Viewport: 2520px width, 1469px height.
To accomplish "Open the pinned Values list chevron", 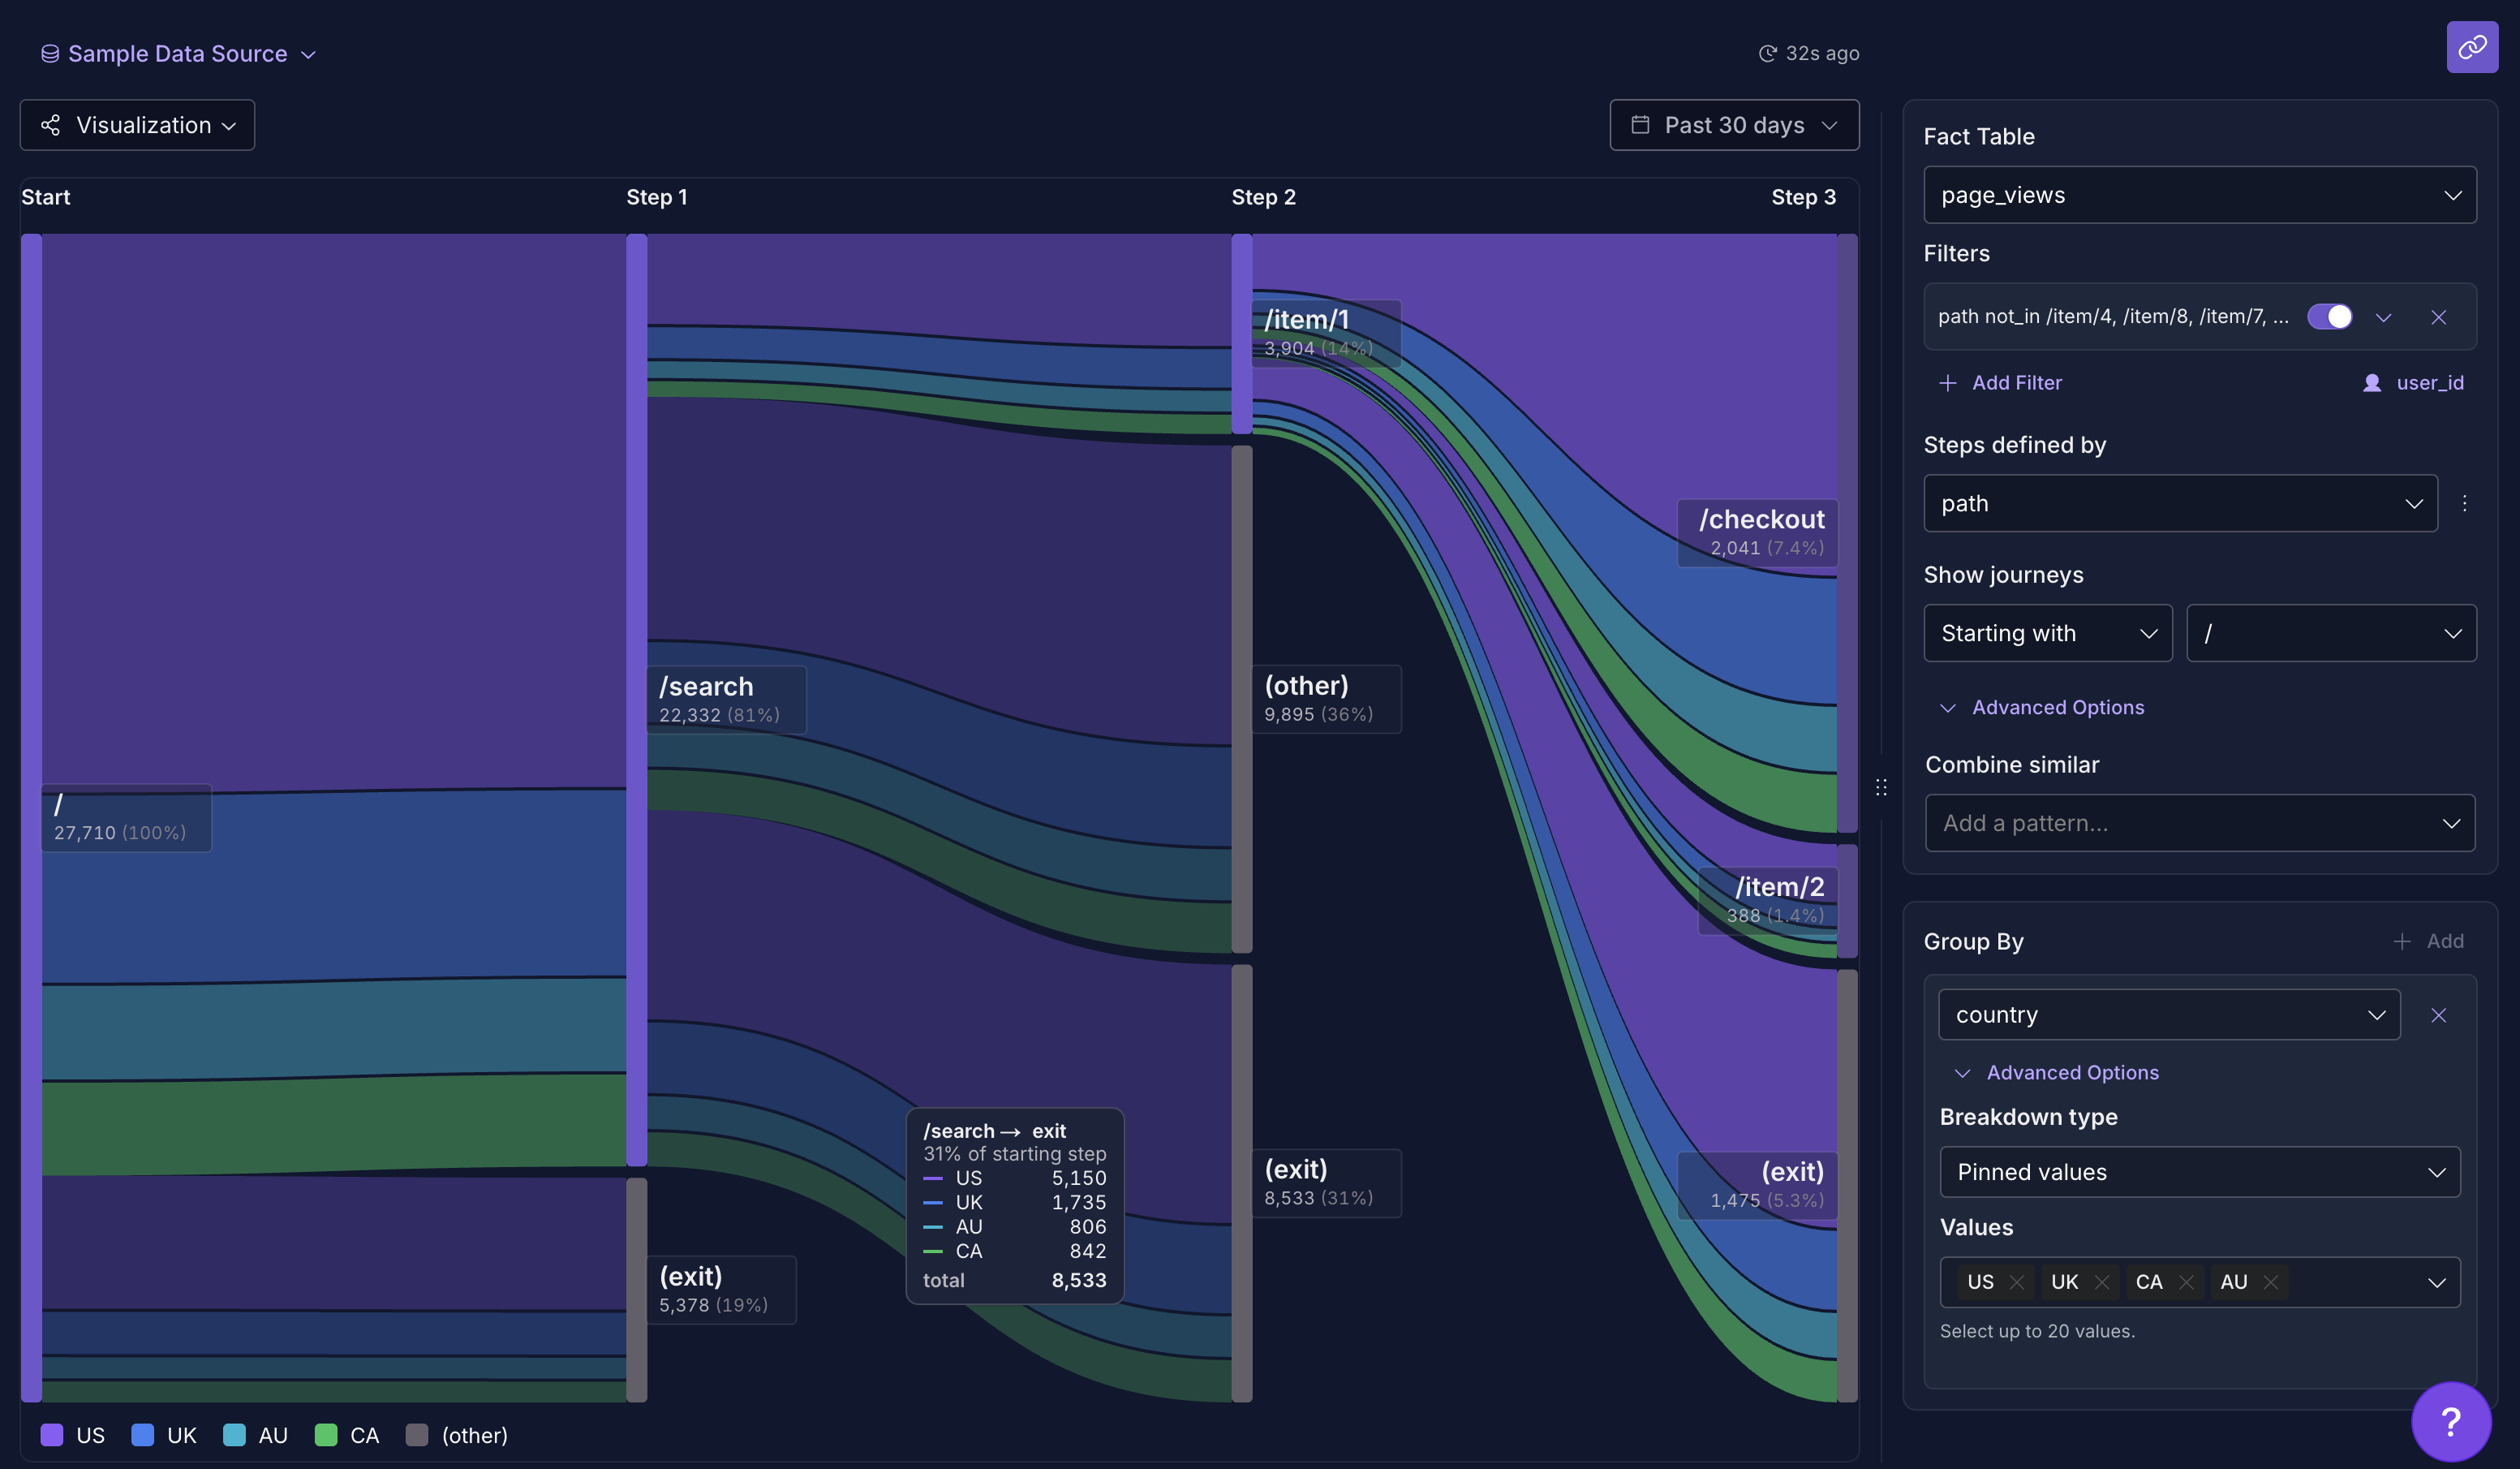I will click(2436, 1282).
